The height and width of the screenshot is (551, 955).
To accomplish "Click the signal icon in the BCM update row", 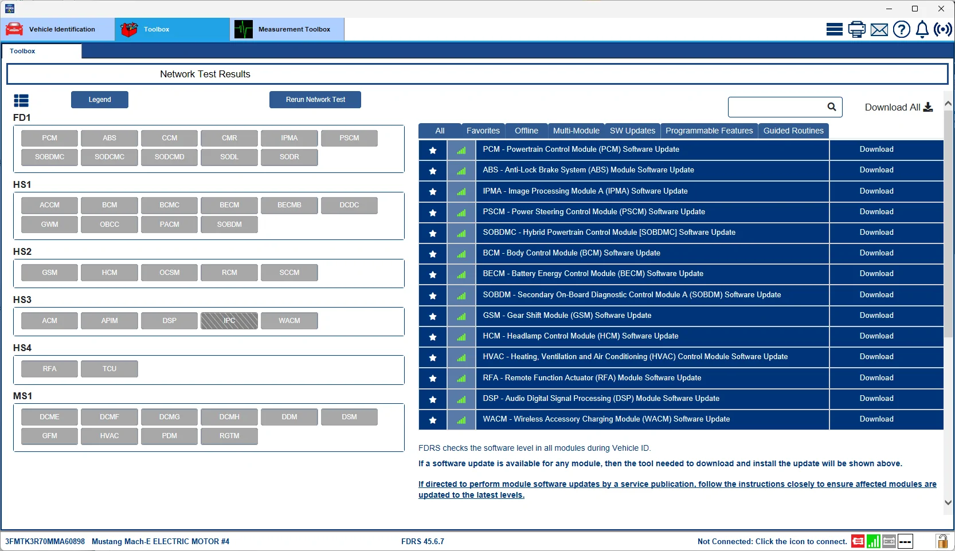I will 461,254.
